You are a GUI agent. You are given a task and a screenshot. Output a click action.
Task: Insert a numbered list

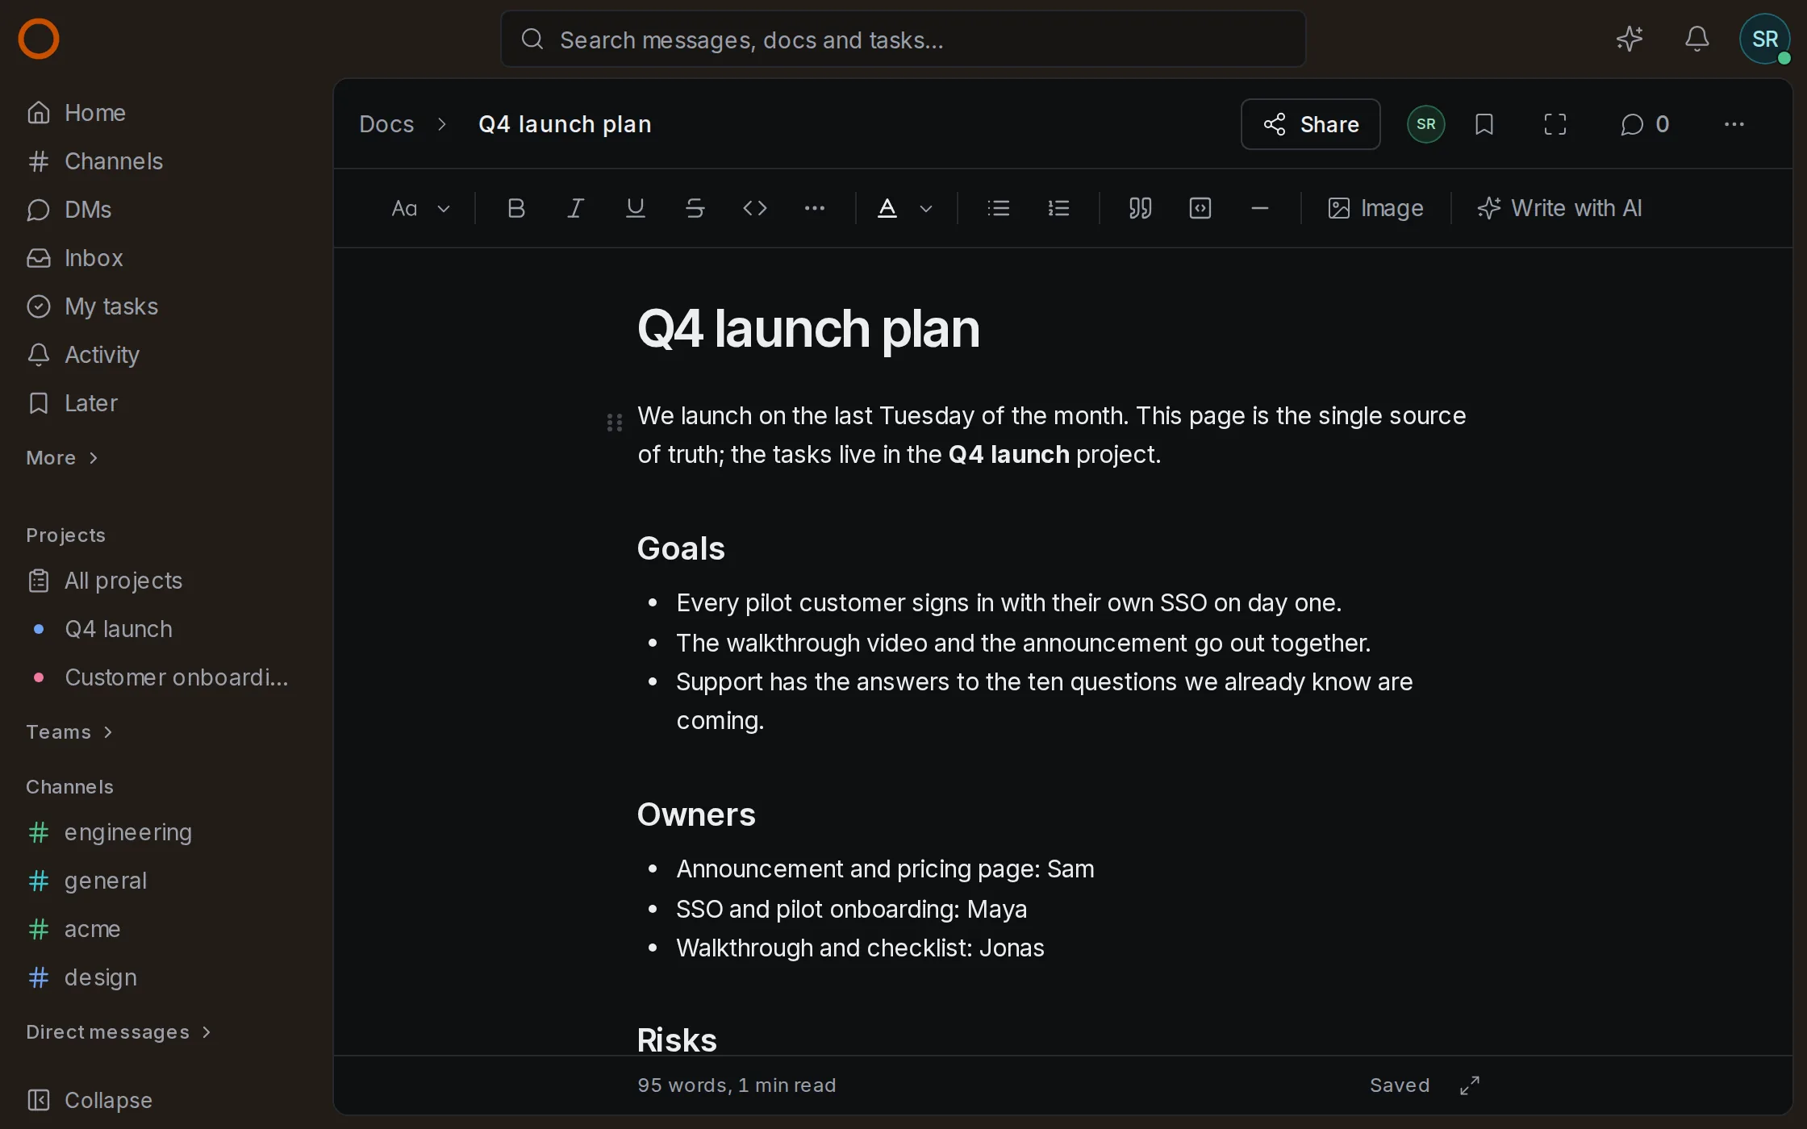coord(1058,208)
